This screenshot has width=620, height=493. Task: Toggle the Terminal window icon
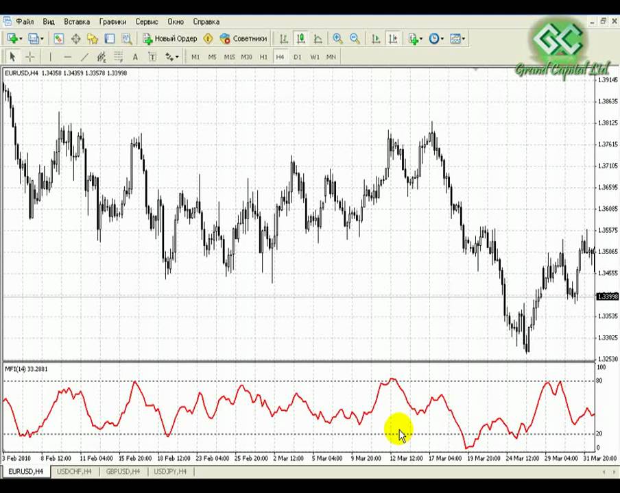pyautogui.click(x=110, y=38)
